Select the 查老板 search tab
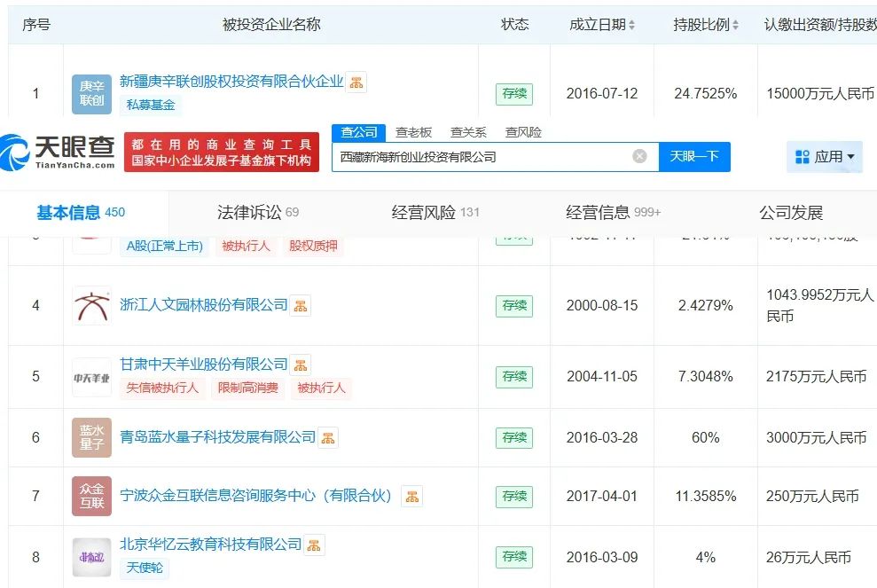The image size is (877, 588). point(413,132)
